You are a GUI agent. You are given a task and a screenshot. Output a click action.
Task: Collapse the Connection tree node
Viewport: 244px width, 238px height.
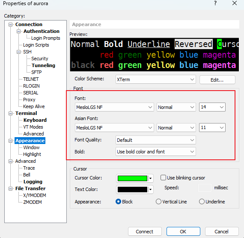(x=10, y=24)
